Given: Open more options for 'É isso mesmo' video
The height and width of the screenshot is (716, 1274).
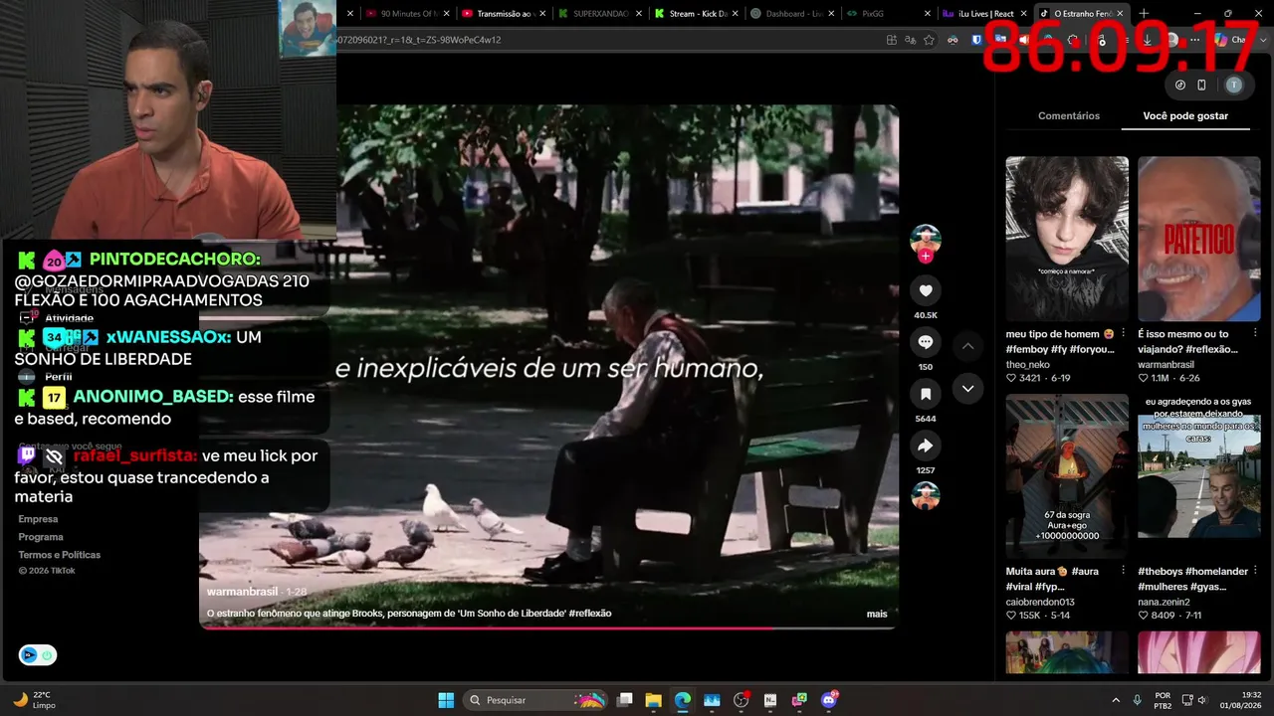Looking at the screenshot, I should [x=1255, y=333].
